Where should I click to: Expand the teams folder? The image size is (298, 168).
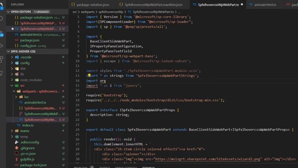(12, 131)
